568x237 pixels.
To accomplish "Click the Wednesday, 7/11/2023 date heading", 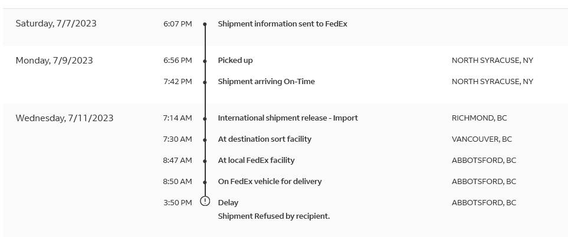I will (64, 118).
